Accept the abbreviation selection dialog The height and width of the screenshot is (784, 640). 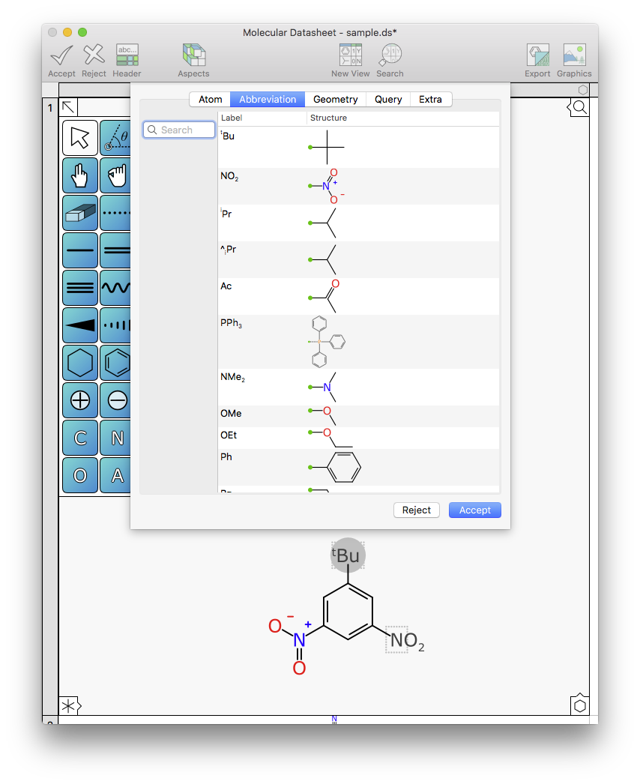point(474,510)
